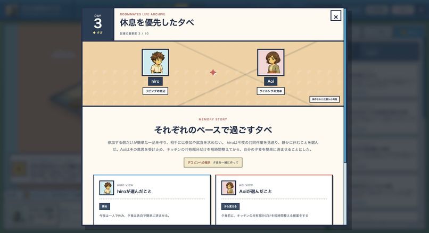Close the Day 3 memory dialog
This screenshot has width=429, height=233.
click(x=336, y=16)
